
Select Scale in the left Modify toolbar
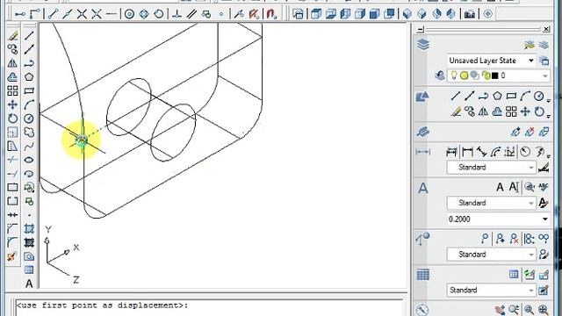(12, 133)
